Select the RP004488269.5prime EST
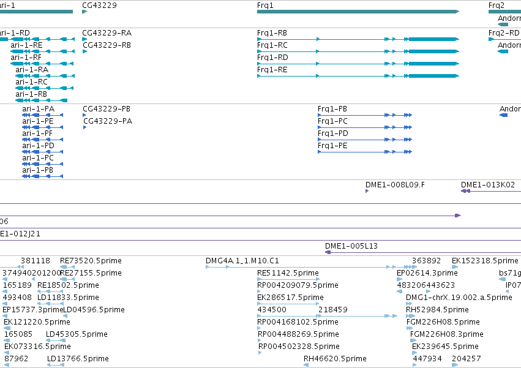521x368 pixels. click(260, 340)
